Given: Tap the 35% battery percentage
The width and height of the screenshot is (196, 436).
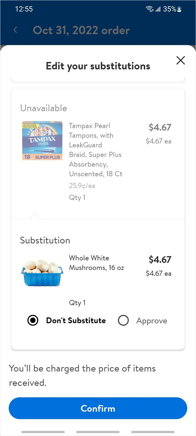Looking at the screenshot, I should click(x=170, y=9).
